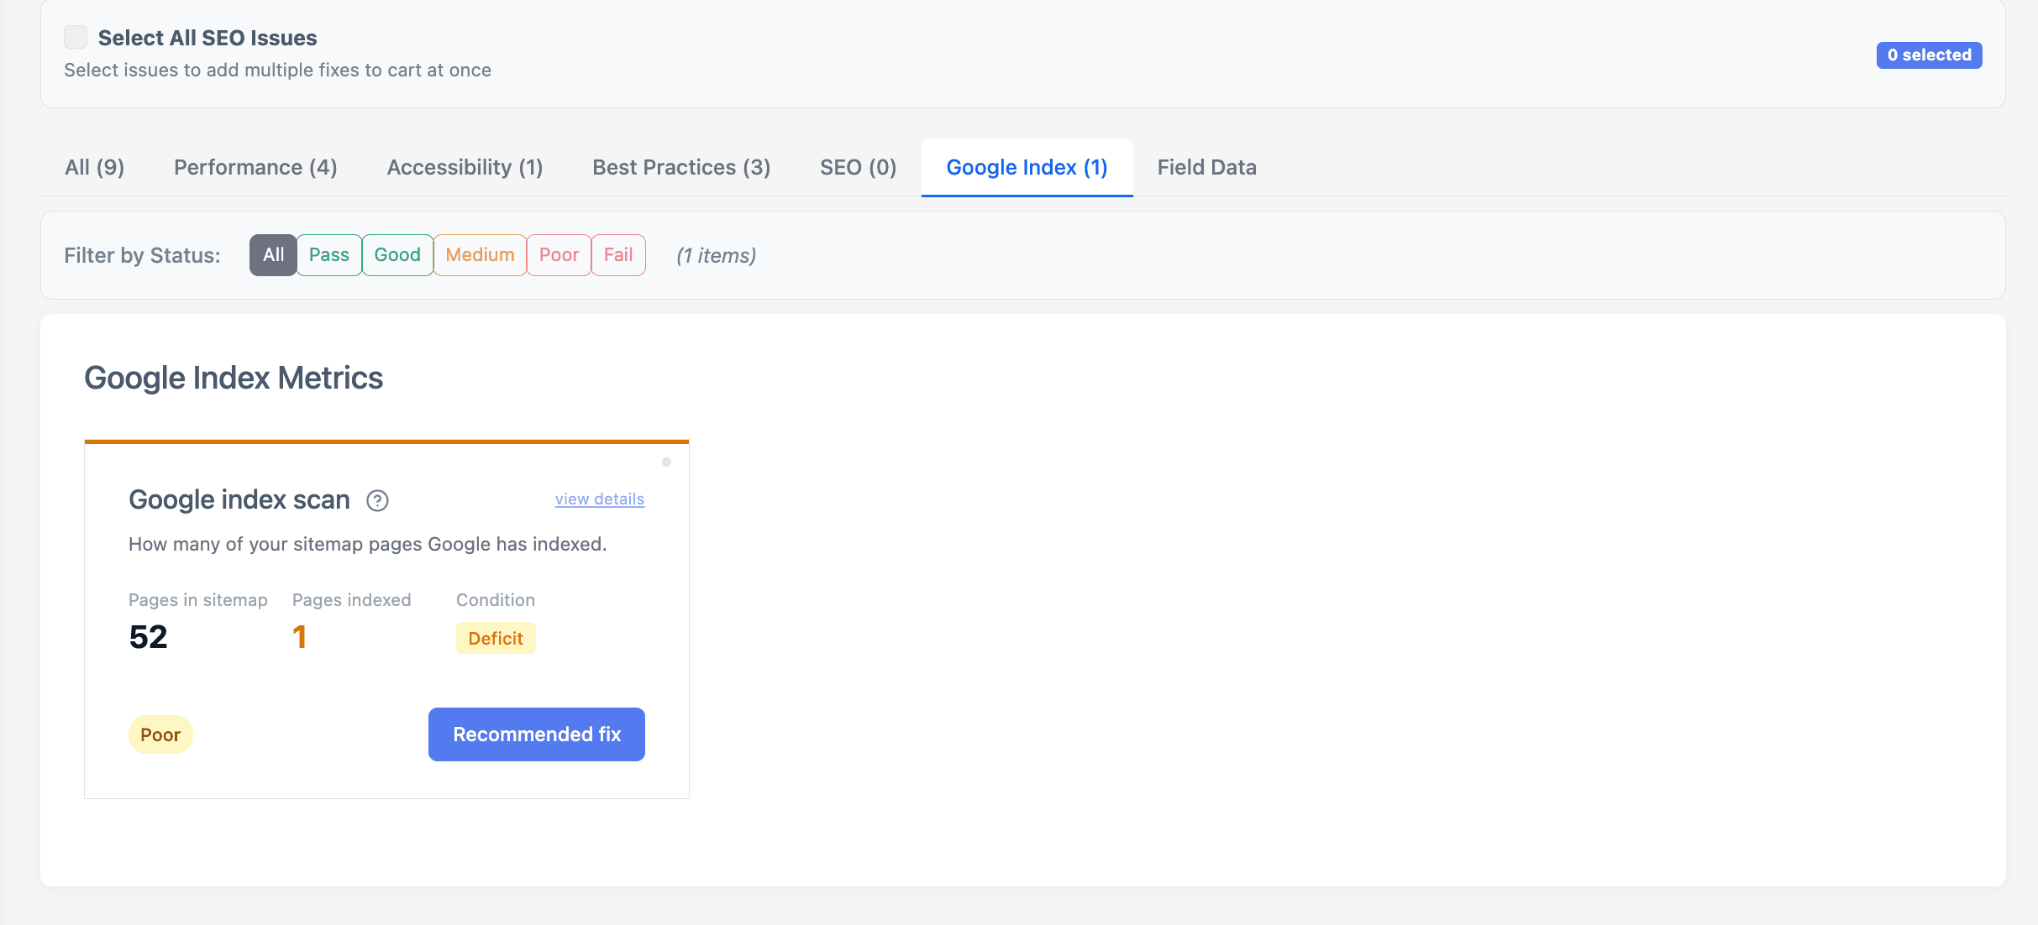The width and height of the screenshot is (2038, 925).
Task: Click the Pages indexed label
Action: (x=352, y=600)
